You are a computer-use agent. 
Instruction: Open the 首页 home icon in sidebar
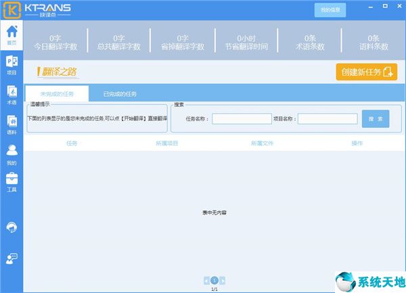point(12,33)
